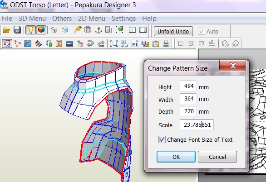
Task: Click the Width field showing 364
Action: click(188, 99)
